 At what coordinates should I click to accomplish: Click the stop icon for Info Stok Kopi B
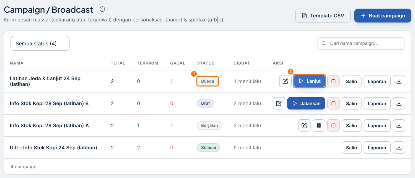click(x=333, y=103)
